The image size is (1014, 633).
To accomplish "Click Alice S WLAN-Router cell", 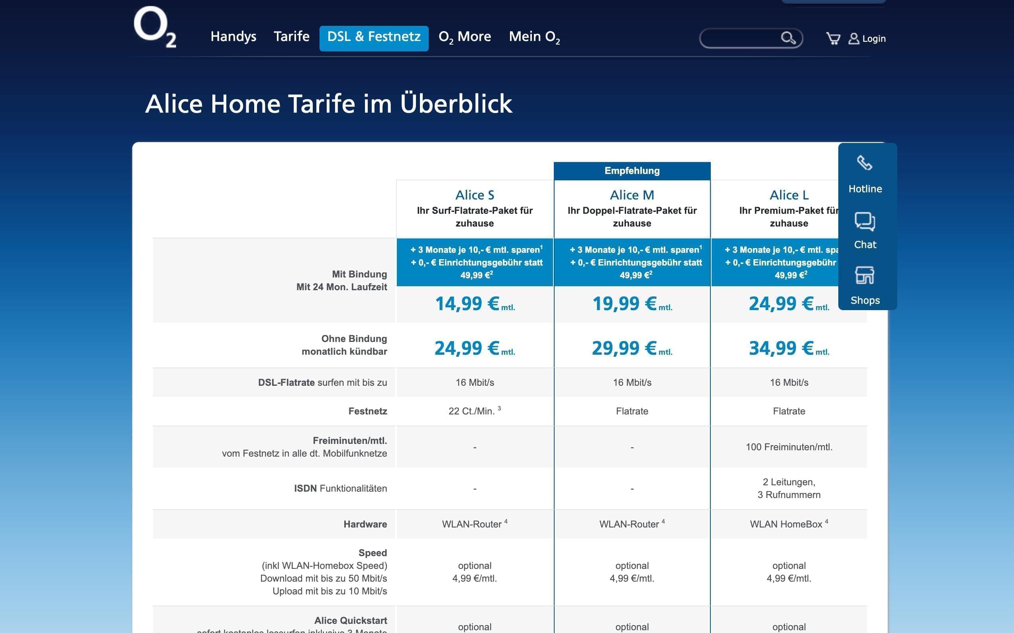I will click(475, 524).
